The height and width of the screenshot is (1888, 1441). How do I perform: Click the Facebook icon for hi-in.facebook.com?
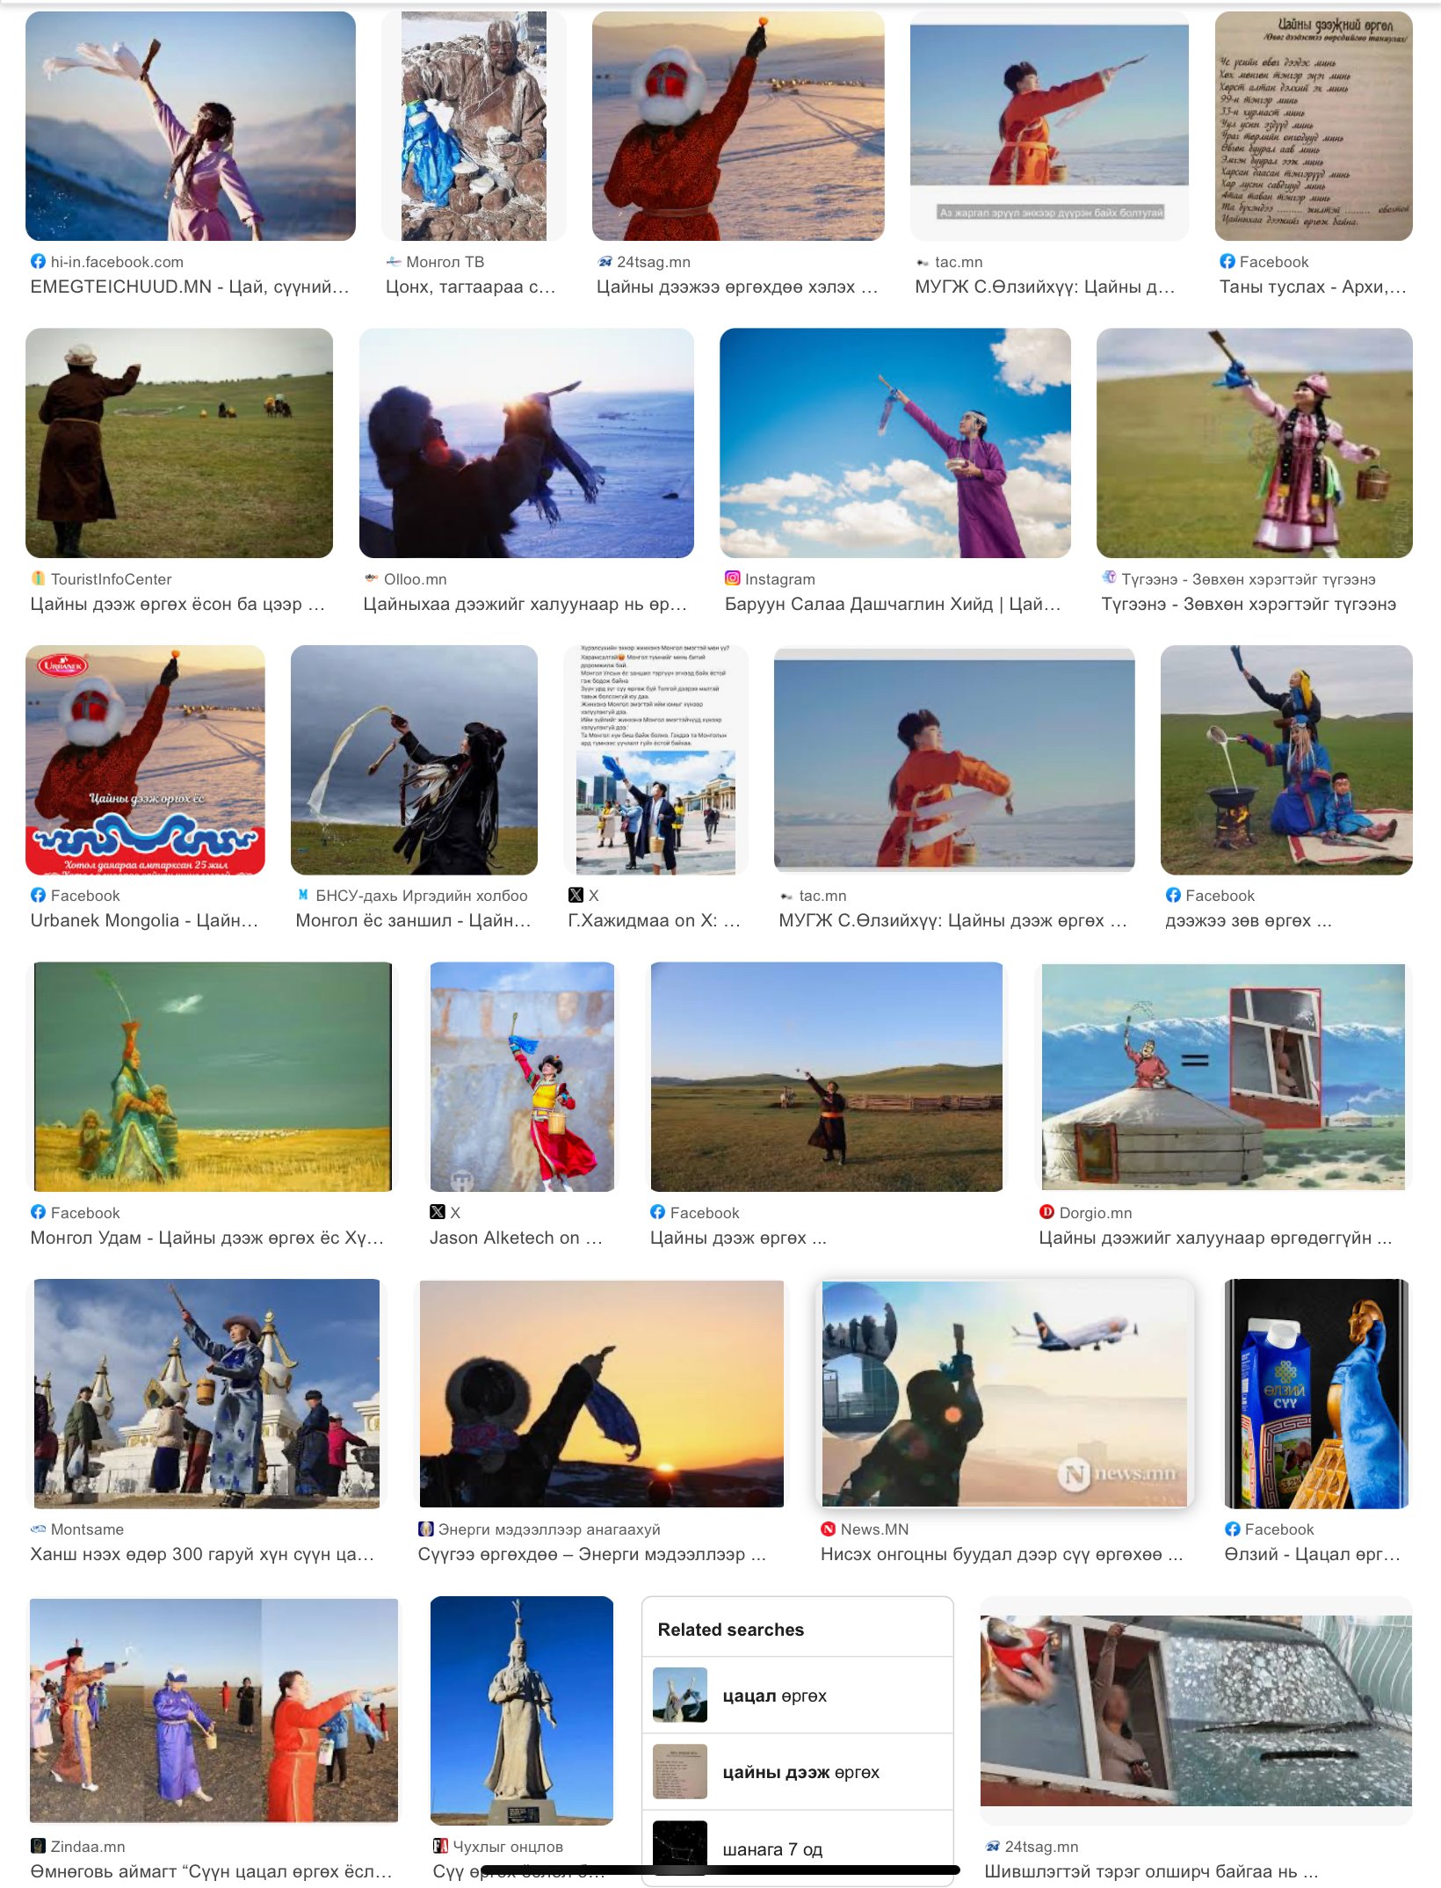tap(38, 261)
